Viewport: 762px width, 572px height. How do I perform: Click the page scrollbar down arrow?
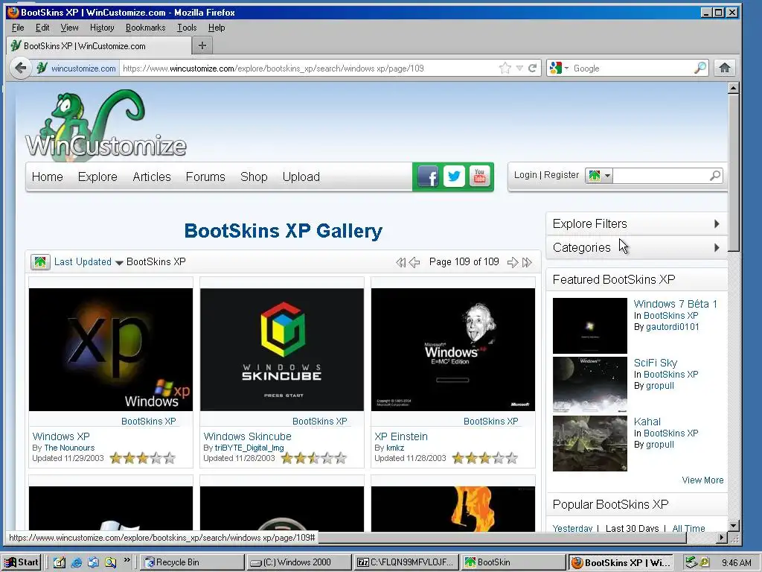click(734, 525)
